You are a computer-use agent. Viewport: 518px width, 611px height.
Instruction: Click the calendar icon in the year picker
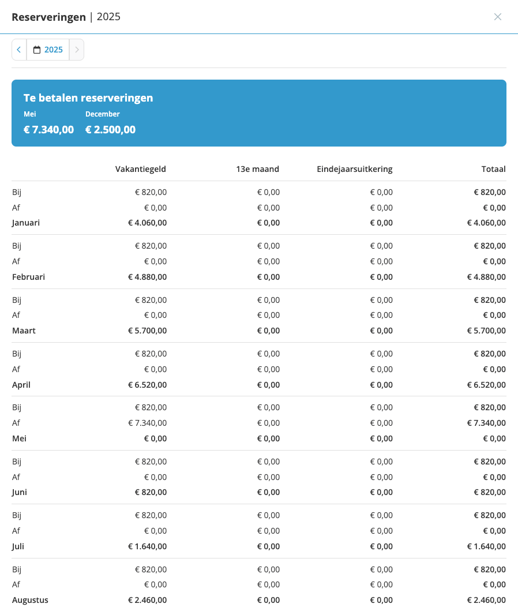(37, 50)
